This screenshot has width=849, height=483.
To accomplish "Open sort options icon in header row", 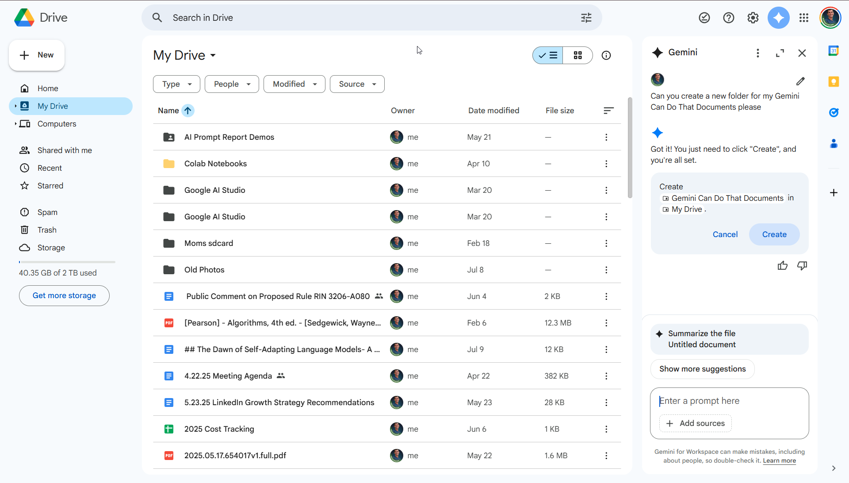I will point(608,111).
